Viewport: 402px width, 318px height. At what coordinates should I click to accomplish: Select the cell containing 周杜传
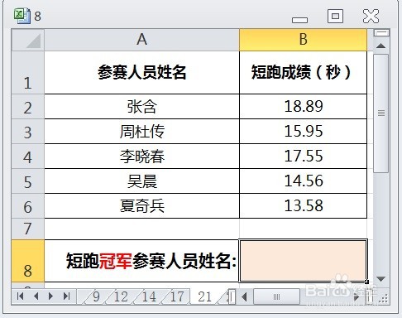pos(141,132)
